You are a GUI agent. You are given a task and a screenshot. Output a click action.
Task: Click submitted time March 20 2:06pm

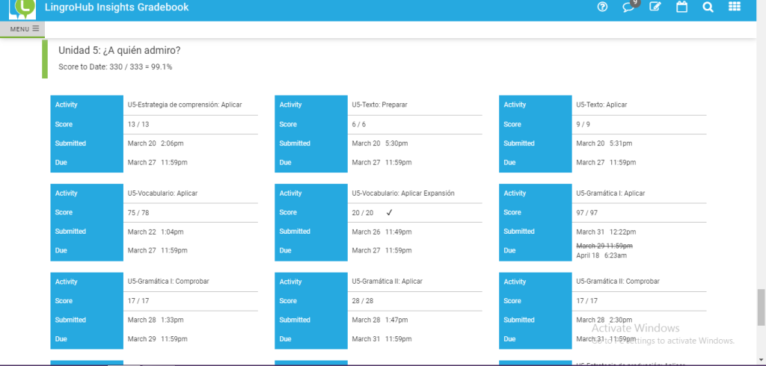coord(156,143)
